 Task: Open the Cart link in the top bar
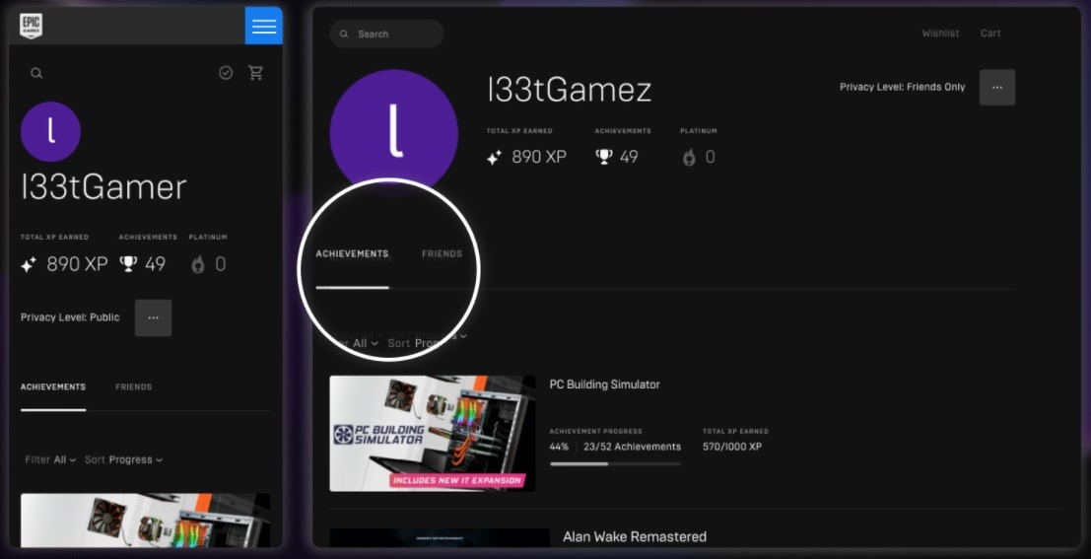coord(990,34)
